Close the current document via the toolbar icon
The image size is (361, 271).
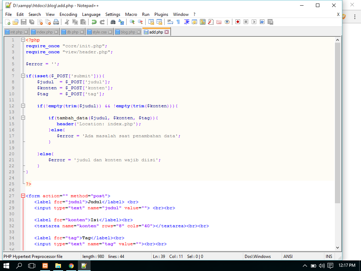coord(40,22)
